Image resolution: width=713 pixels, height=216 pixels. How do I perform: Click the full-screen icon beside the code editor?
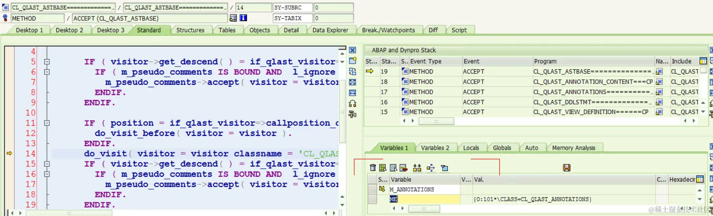[352, 82]
